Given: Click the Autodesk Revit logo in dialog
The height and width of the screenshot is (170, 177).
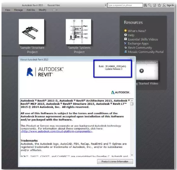Looking at the screenshot, I should coord(45,72).
